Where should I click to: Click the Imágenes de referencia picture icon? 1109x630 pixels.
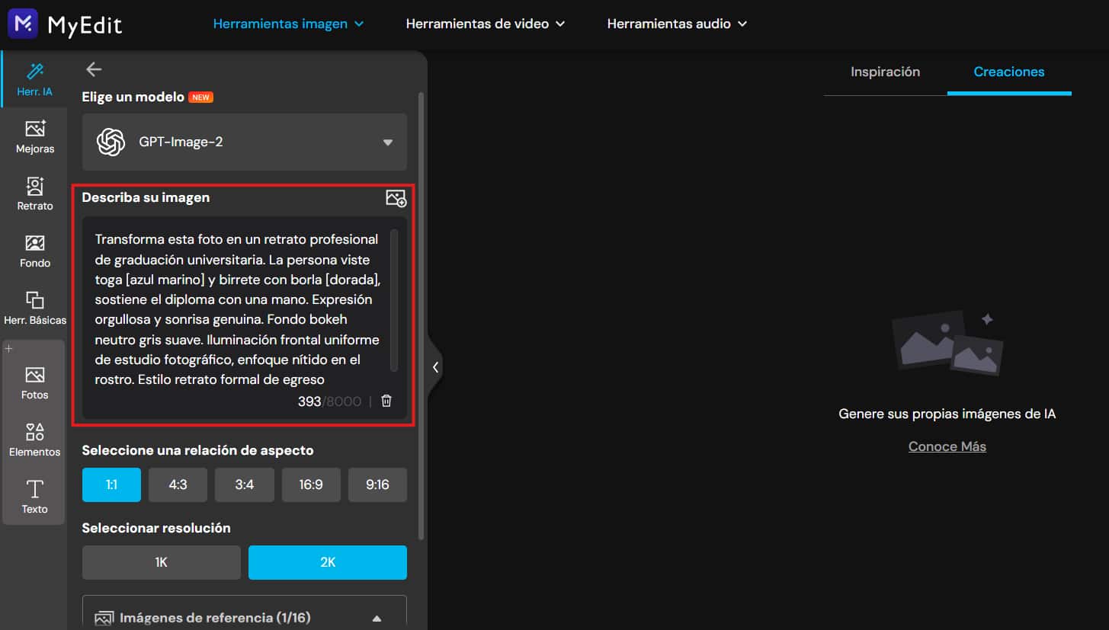click(x=104, y=618)
